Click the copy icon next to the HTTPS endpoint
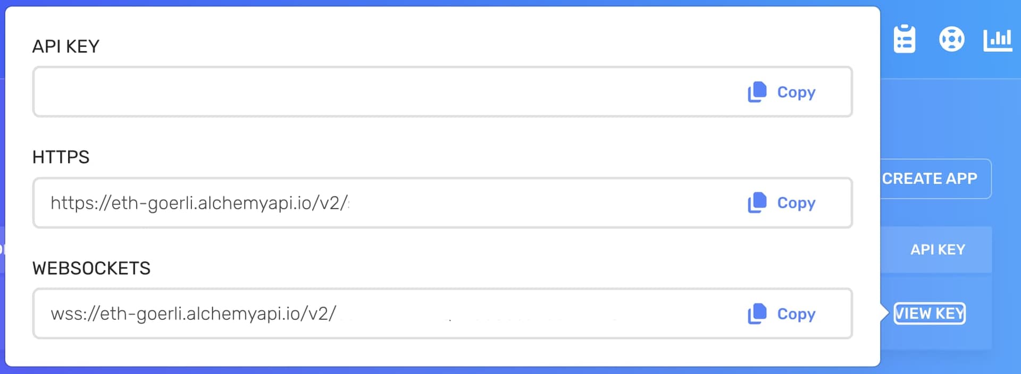The height and width of the screenshot is (374, 1021). 756,202
